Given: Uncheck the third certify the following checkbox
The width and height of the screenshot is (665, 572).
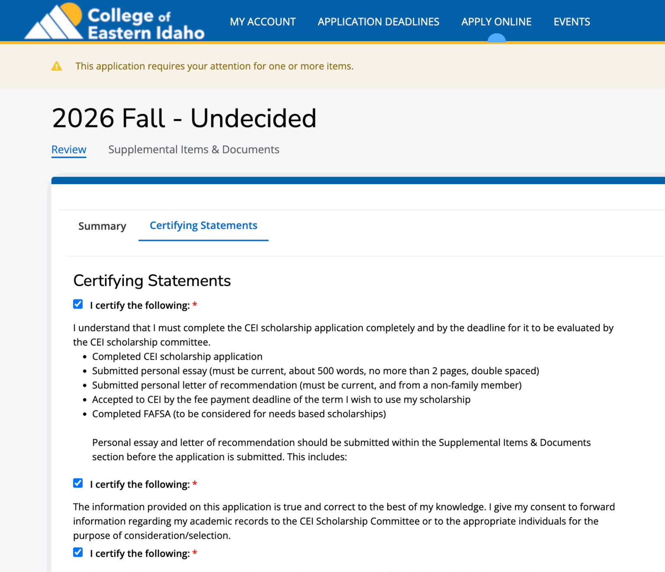Looking at the screenshot, I should point(78,552).
